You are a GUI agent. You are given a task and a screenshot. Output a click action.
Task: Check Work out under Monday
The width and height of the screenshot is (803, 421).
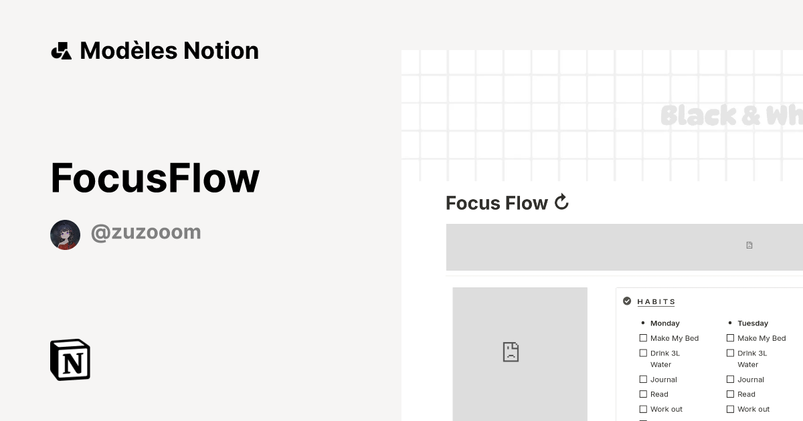click(643, 408)
